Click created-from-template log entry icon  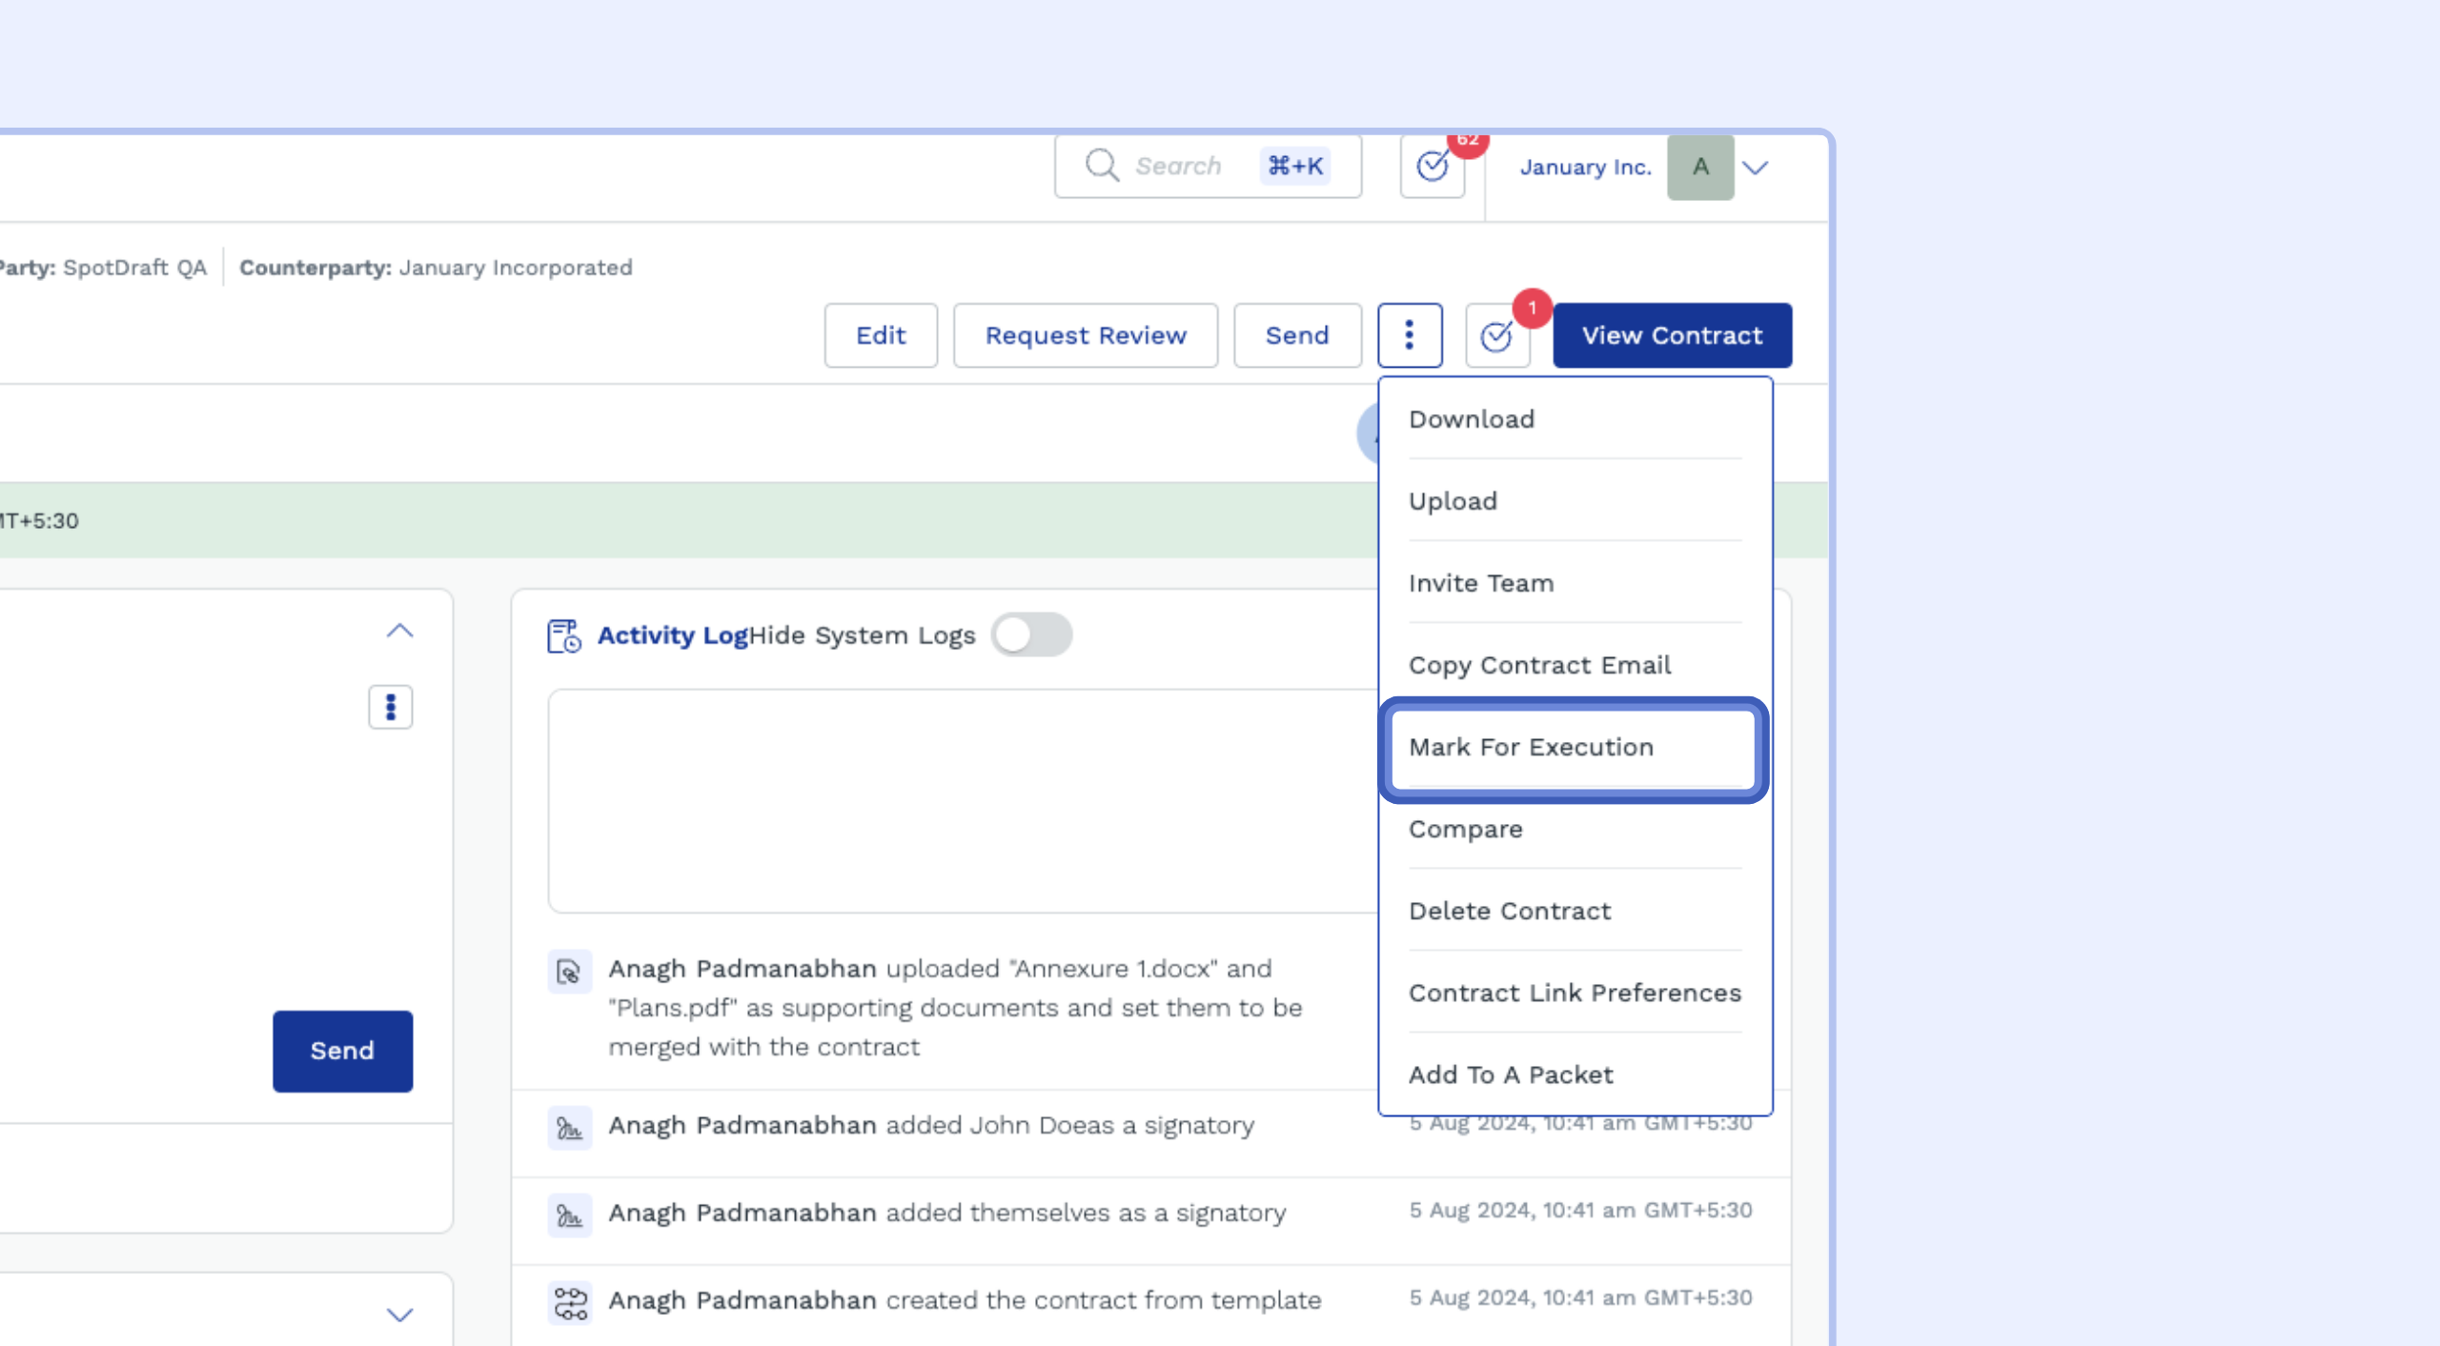point(569,1302)
